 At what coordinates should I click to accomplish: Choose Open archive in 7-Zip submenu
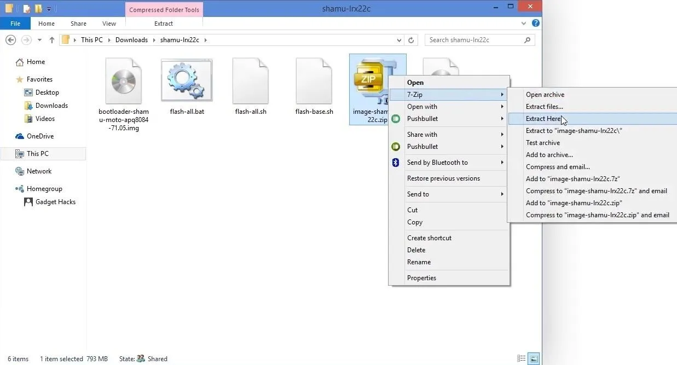(593, 95)
